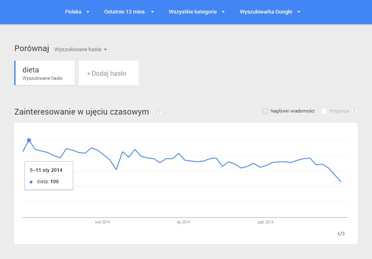
Task: Toggle the Prognoza checkbox
Action: click(324, 111)
